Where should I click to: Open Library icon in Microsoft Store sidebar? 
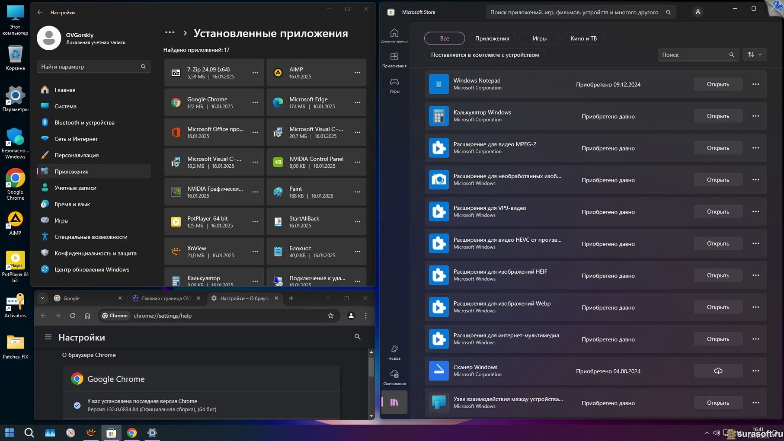[x=394, y=402]
